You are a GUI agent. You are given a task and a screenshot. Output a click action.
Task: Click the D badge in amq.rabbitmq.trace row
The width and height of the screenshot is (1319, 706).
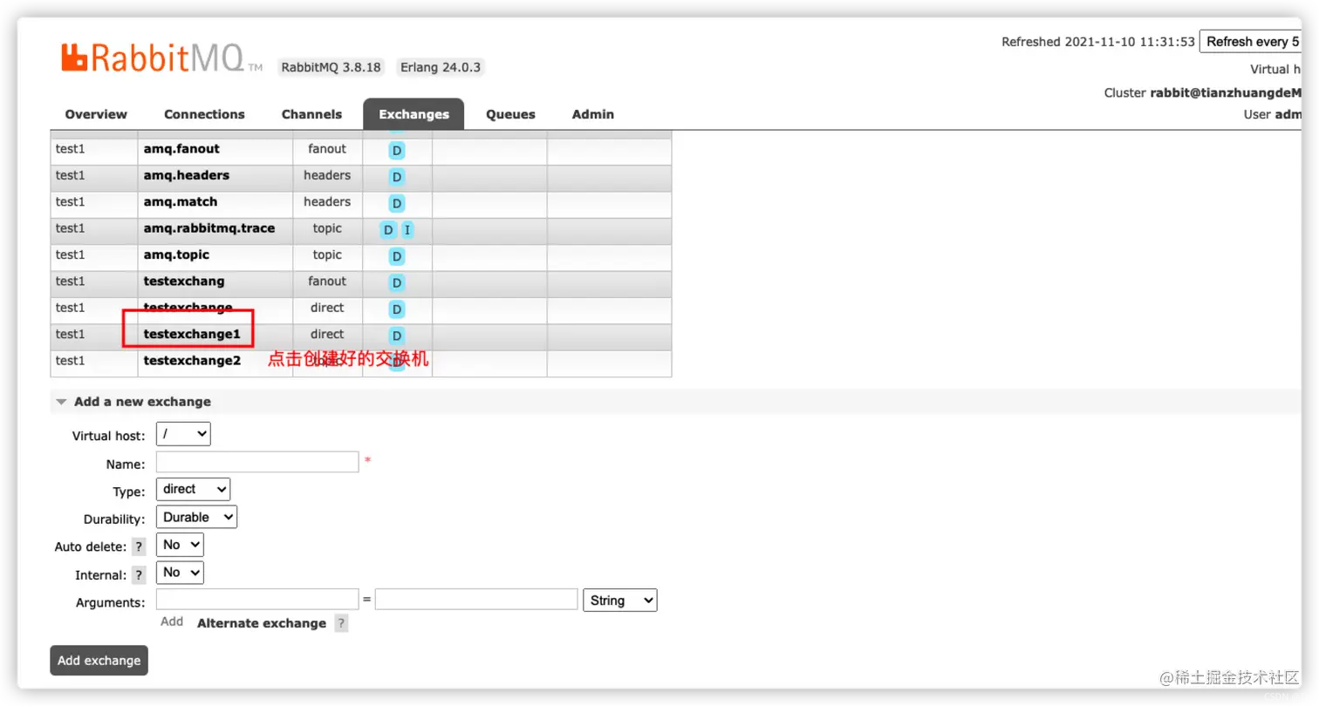[x=388, y=230]
